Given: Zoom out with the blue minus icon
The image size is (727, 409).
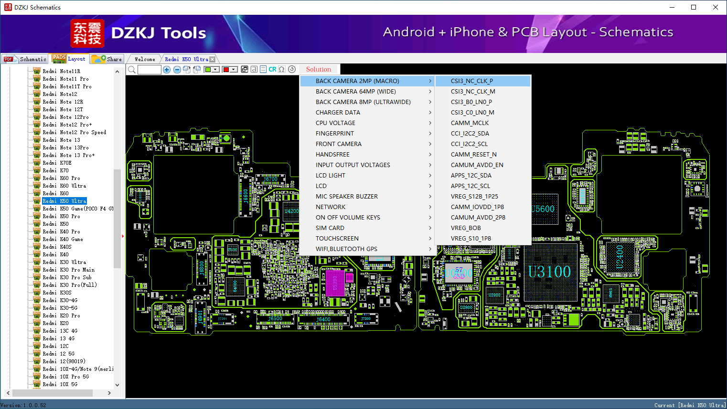Looking at the screenshot, I should (177, 70).
